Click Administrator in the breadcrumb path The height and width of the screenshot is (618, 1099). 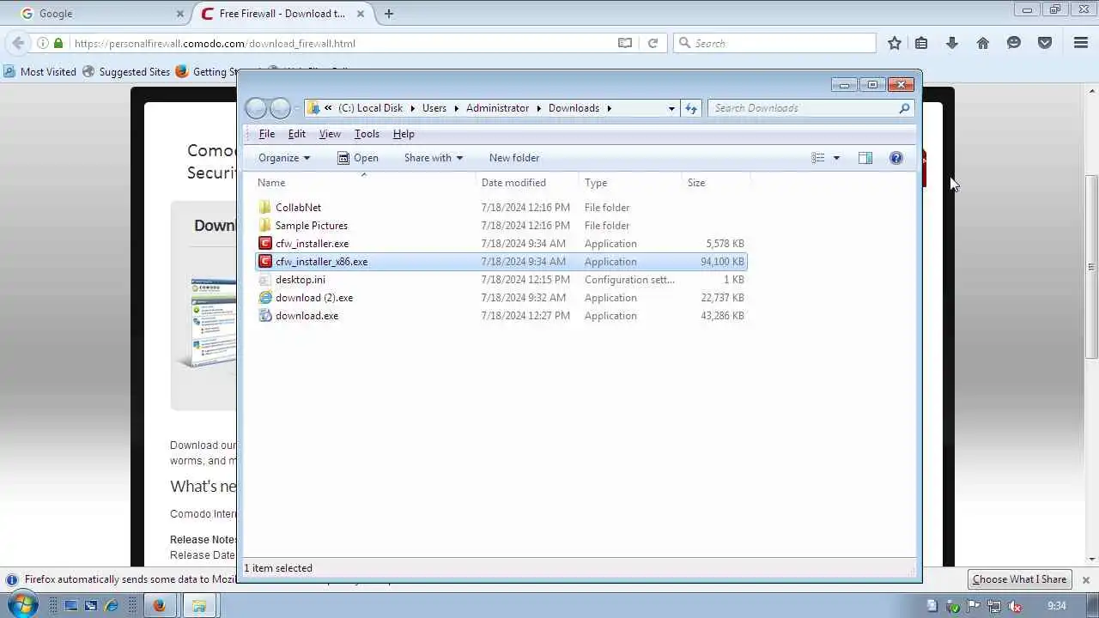click(x=497, y=108)
